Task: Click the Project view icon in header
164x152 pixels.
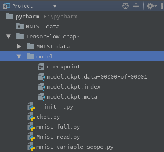Action: [6, 6]
